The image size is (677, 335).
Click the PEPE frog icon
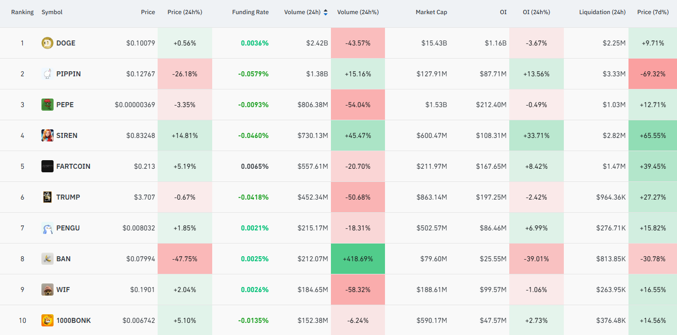pos(47,105)
